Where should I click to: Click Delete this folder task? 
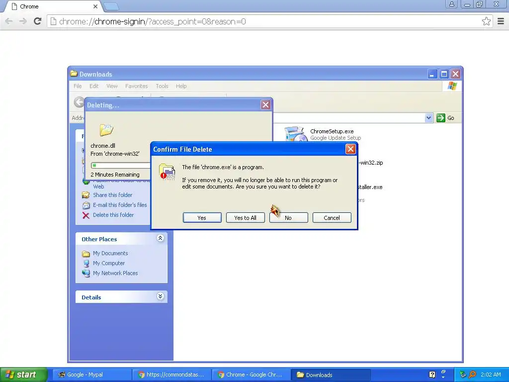click(x=113, y=215)
